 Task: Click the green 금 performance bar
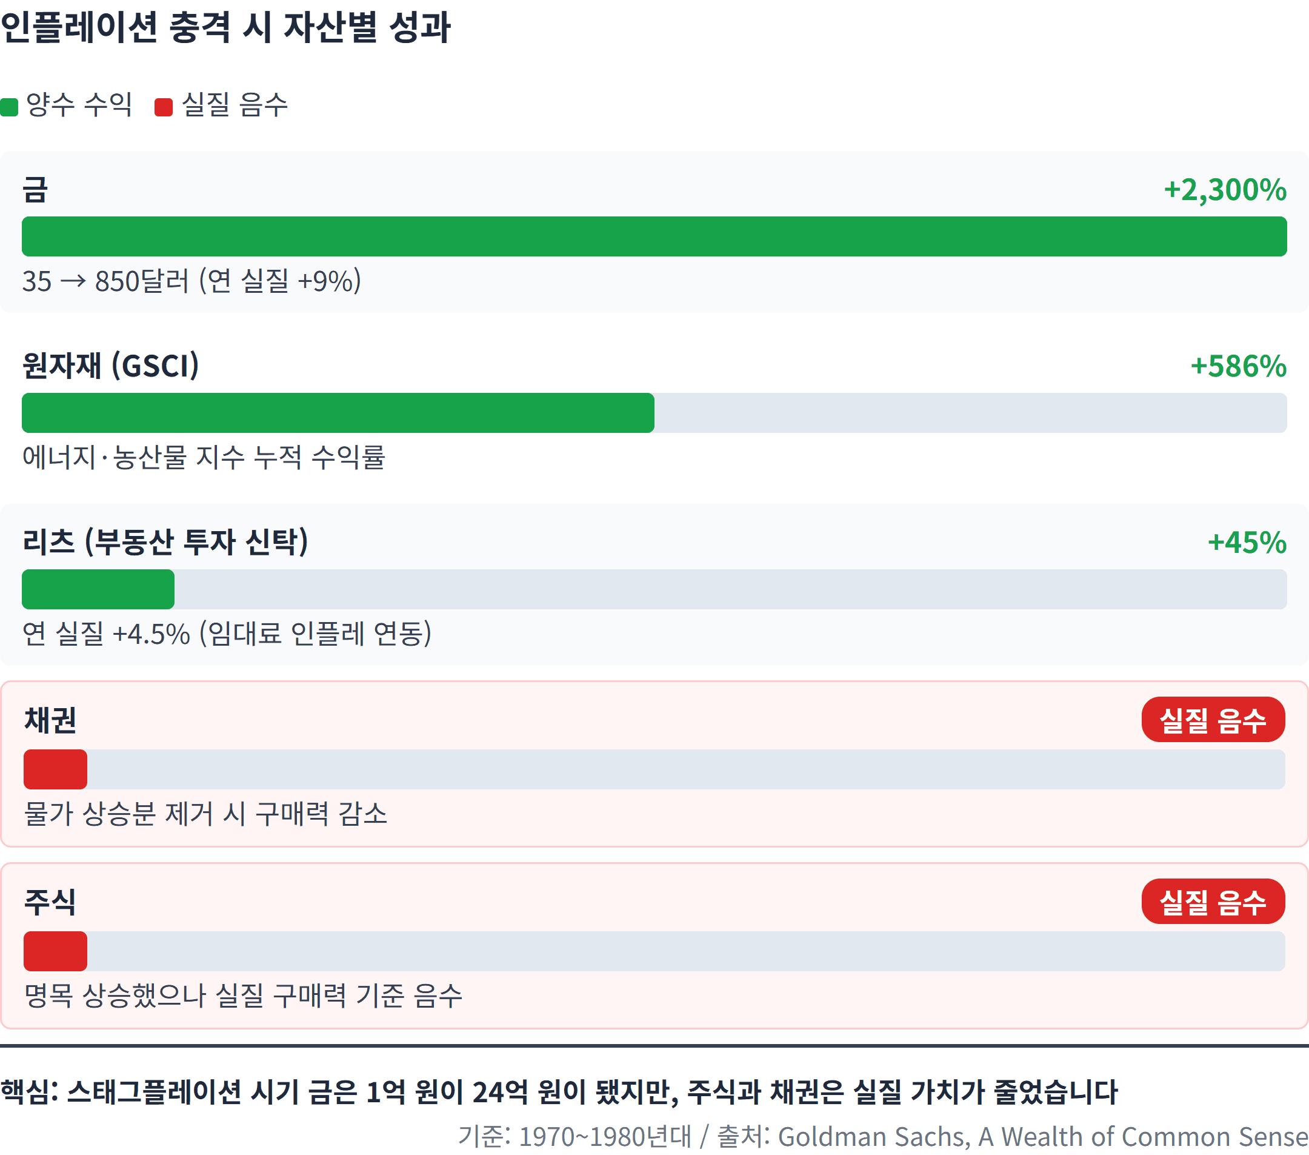[x=654, y=236]
